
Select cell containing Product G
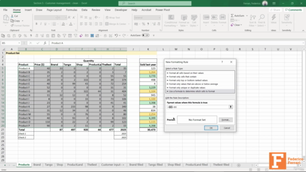click(x=26, y=91)
